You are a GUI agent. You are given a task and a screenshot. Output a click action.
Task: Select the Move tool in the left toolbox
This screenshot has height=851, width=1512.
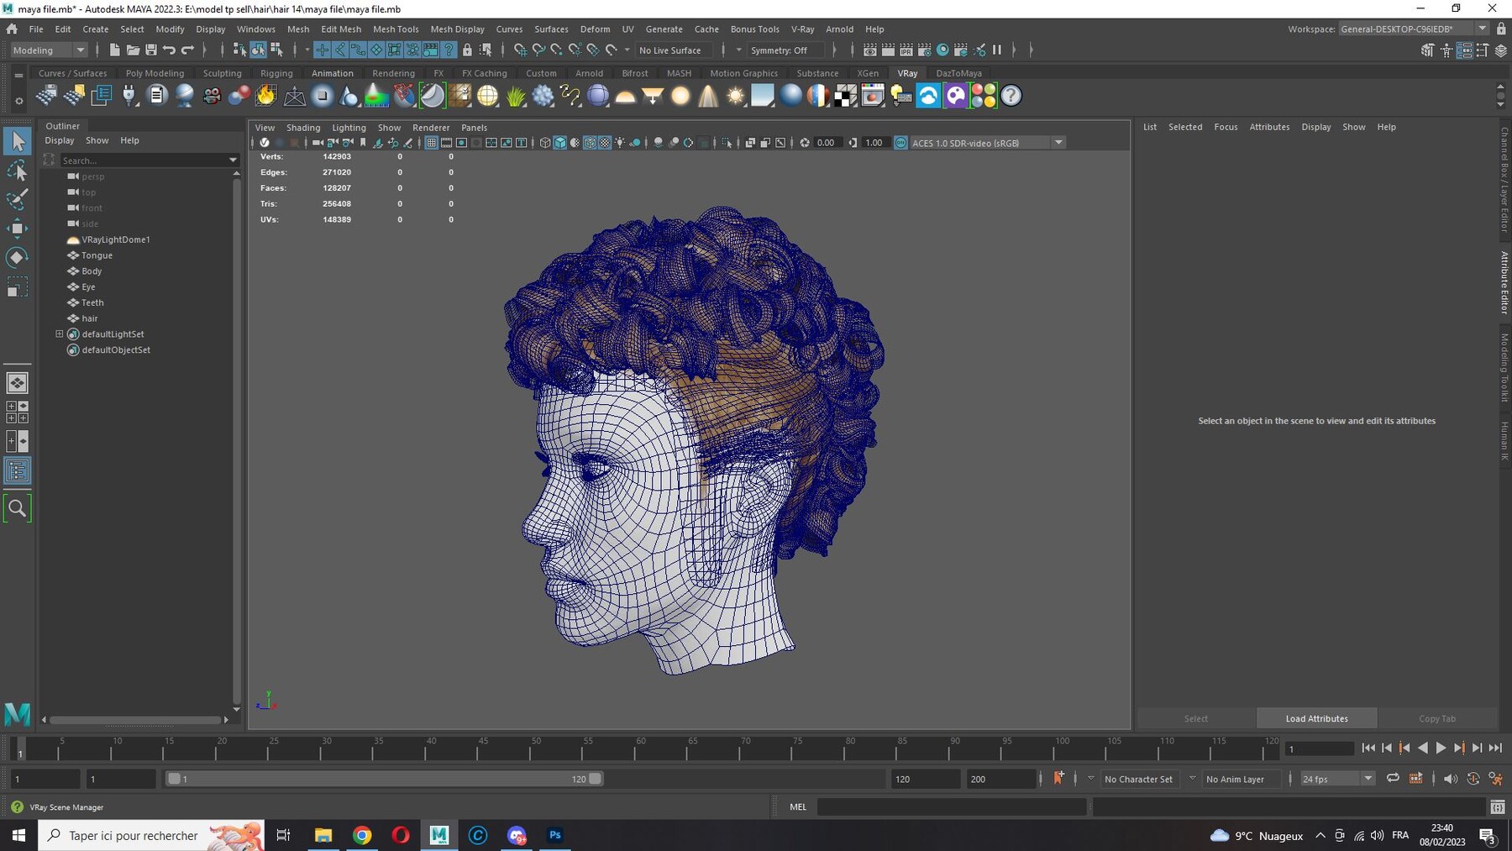coord(17,228)
